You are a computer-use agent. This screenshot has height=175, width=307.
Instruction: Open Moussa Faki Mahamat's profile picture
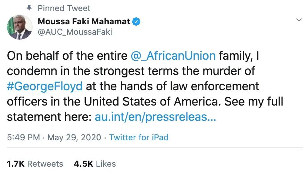(20, 27)
